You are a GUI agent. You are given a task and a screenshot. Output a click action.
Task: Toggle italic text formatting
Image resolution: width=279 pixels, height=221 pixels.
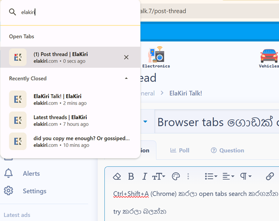click(145, 176)
